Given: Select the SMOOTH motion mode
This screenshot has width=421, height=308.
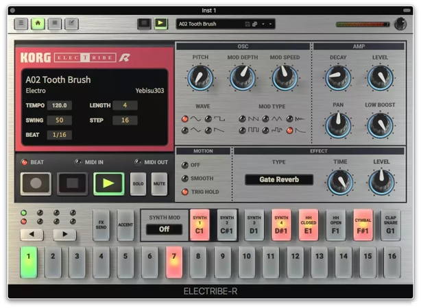Looking at the screenshot, I should point(184,178).
